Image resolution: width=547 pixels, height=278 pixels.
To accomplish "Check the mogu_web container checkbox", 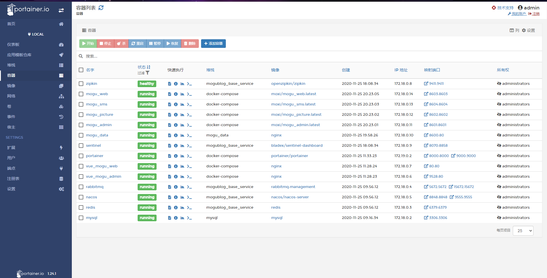I will coord(81,94).
